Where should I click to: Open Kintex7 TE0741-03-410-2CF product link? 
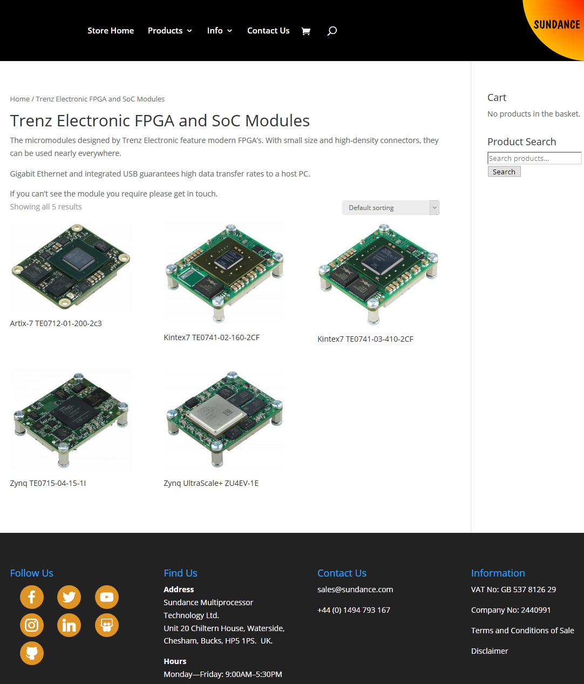pos(365,339)
